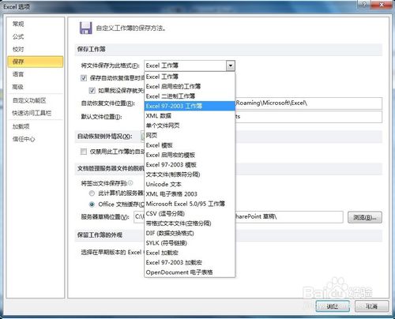The width and height of the screenshot is (395, 319).
Task: Confirm with the 确定 button
Action: click(x=333, y=306)
